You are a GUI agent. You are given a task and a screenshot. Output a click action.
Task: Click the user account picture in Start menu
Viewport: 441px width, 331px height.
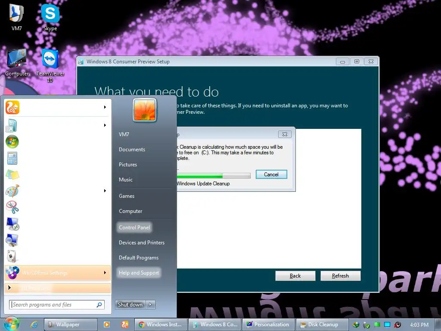[x=145, y=110]
